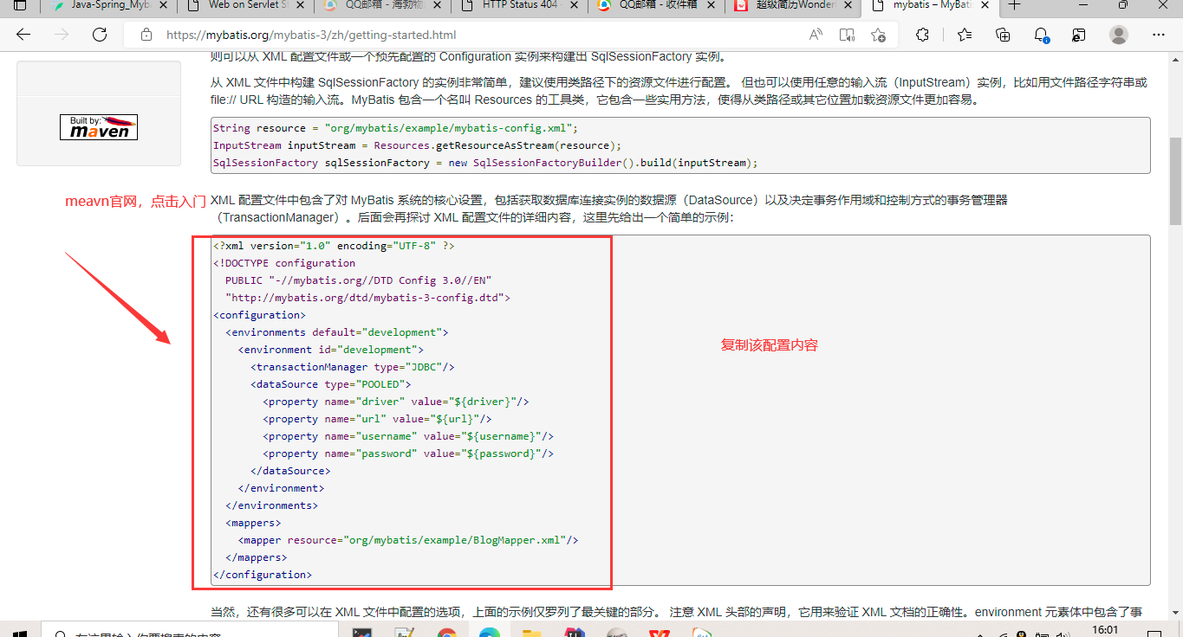Switch to the Java-Spring_Myb tab
The width and height of the screenshot is (1183, 637).
click(x=109, y=5)
